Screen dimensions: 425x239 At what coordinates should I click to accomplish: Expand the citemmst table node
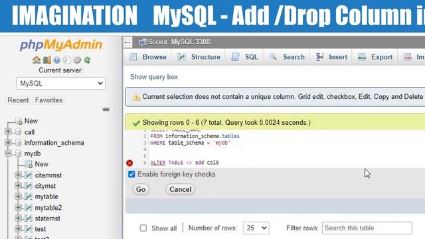coord(18,175)
